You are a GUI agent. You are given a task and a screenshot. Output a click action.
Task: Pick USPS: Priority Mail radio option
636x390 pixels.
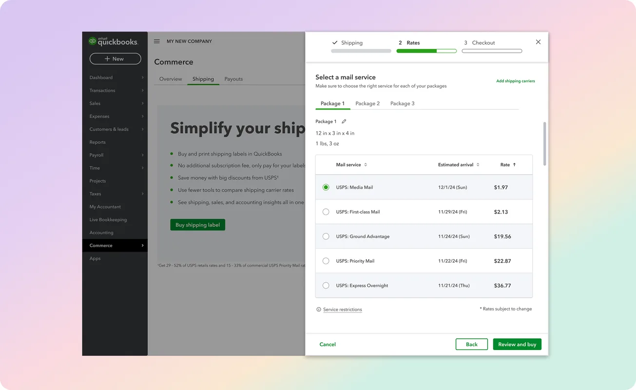click(326, 261)
